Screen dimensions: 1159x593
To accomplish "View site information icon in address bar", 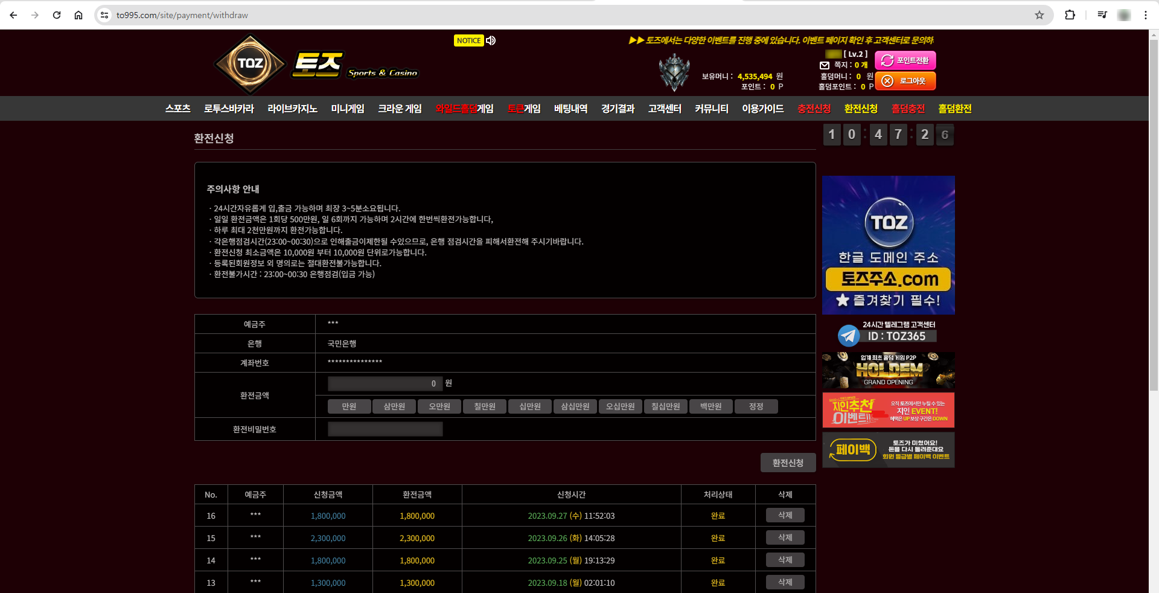I will [x=104, y=15].
